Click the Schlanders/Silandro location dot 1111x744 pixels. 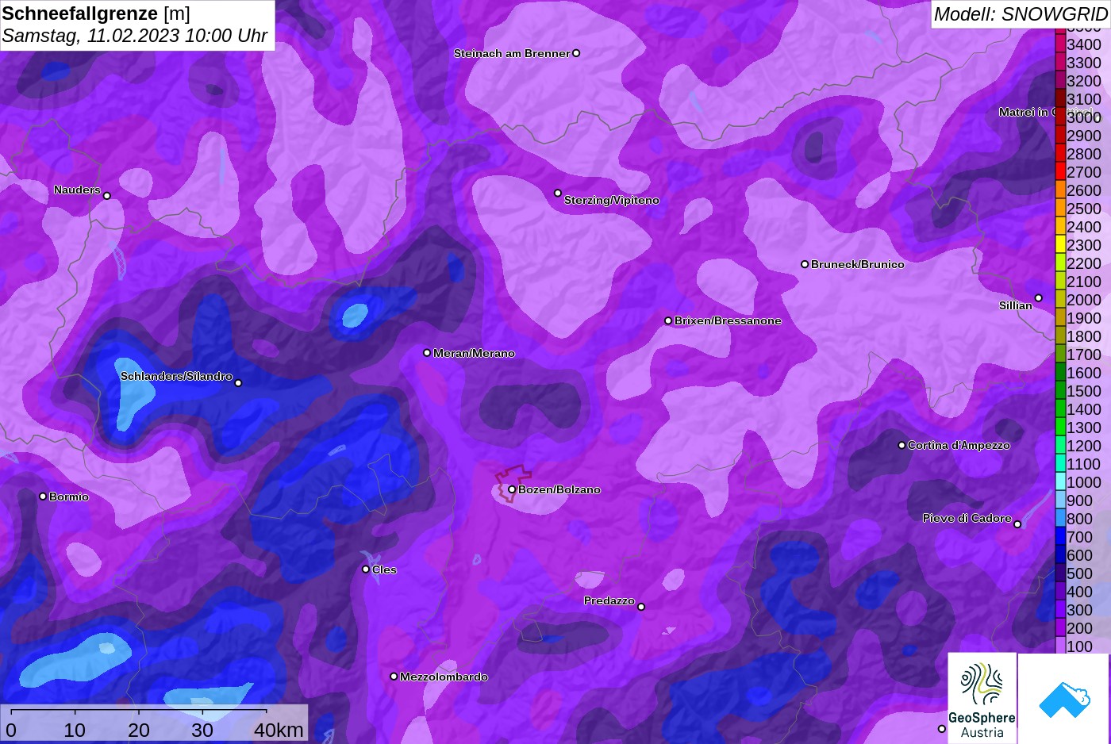[x=238, y=383]
